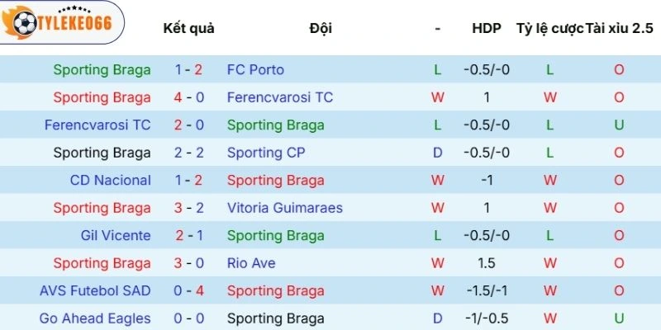Click the HDP column header
Image resolution: width=661 pixels, height=330 pixels.
point(487,28)
